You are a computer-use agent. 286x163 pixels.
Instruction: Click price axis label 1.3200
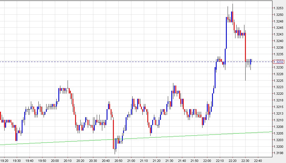[x=278, y=147]
